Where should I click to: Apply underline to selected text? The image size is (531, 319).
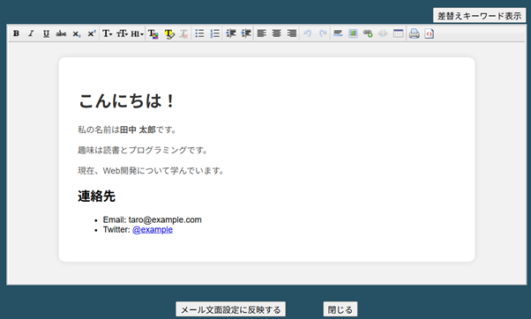pos(46,33)
